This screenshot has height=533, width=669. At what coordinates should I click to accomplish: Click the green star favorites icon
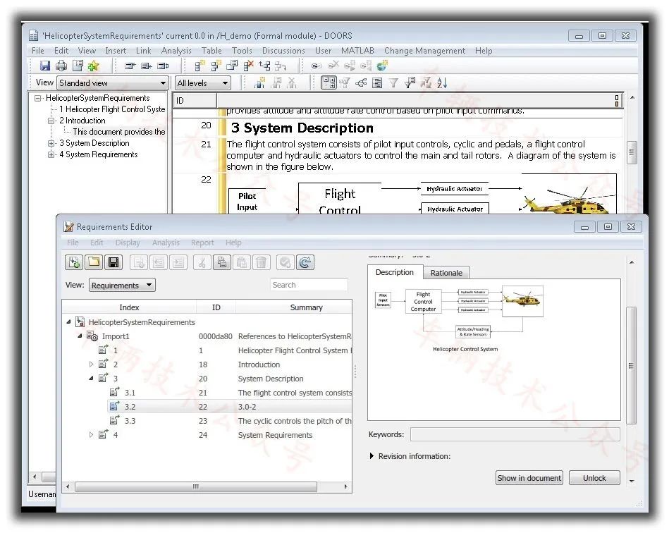tap(94, 66)
